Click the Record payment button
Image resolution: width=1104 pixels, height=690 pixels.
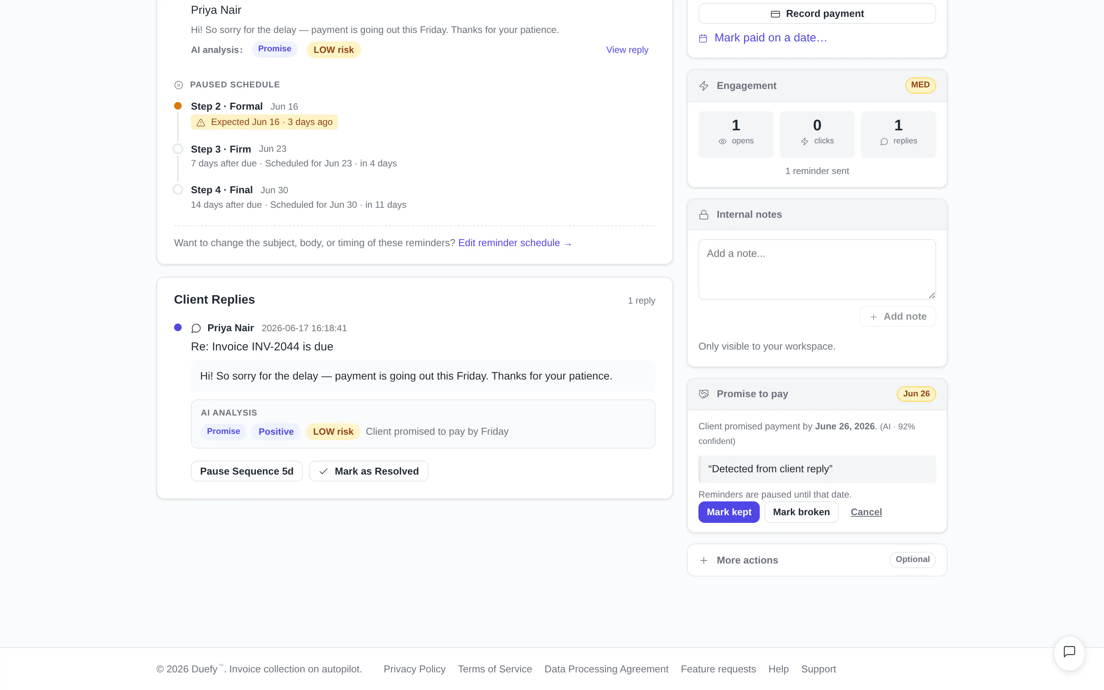coord(816,14)
